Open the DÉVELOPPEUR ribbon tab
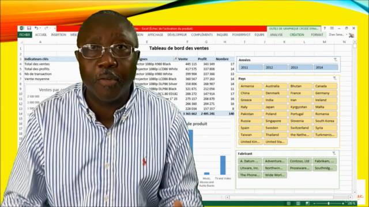Screen dimensions: 369x207 point(177,34)
